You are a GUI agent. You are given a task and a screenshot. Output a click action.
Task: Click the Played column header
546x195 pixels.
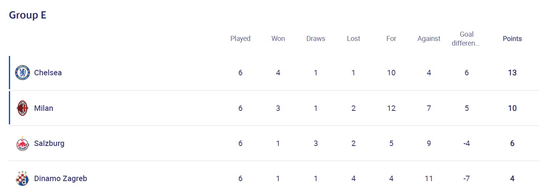click(x=240, y=39)
